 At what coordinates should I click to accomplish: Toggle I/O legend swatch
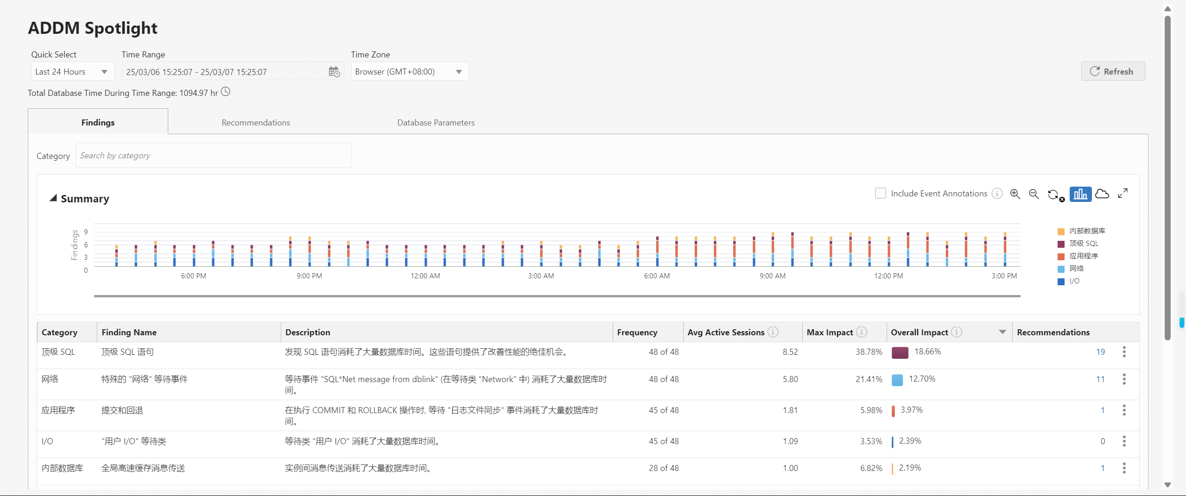(1061, 282)
